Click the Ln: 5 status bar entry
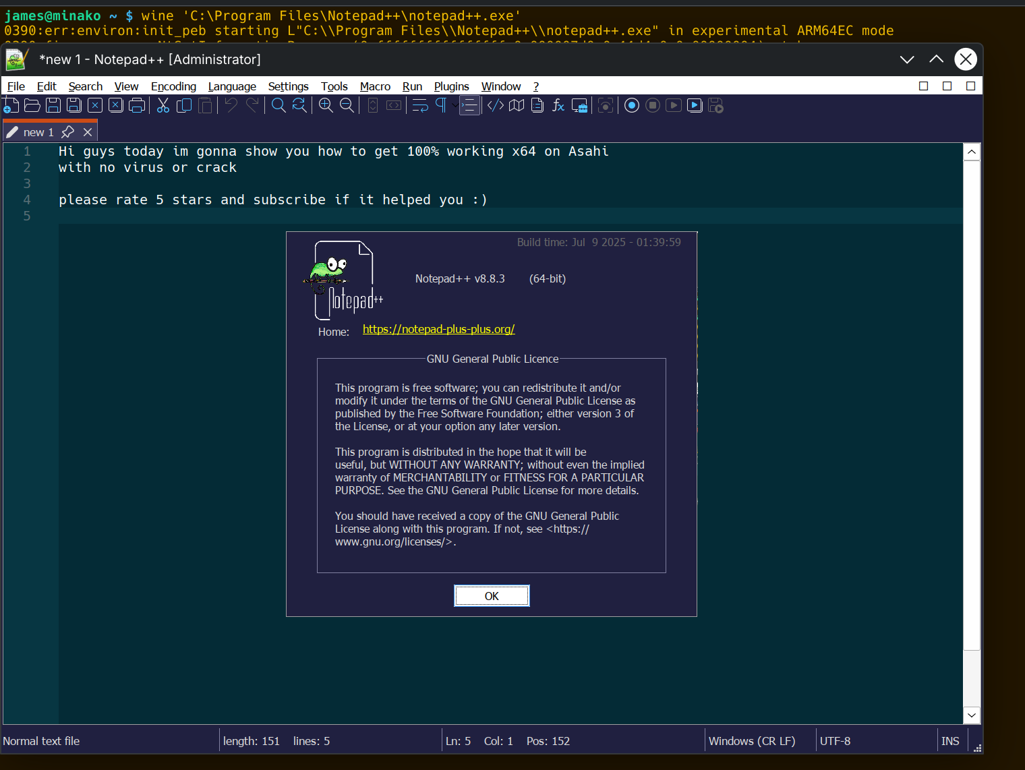 (x=459, y=741)
